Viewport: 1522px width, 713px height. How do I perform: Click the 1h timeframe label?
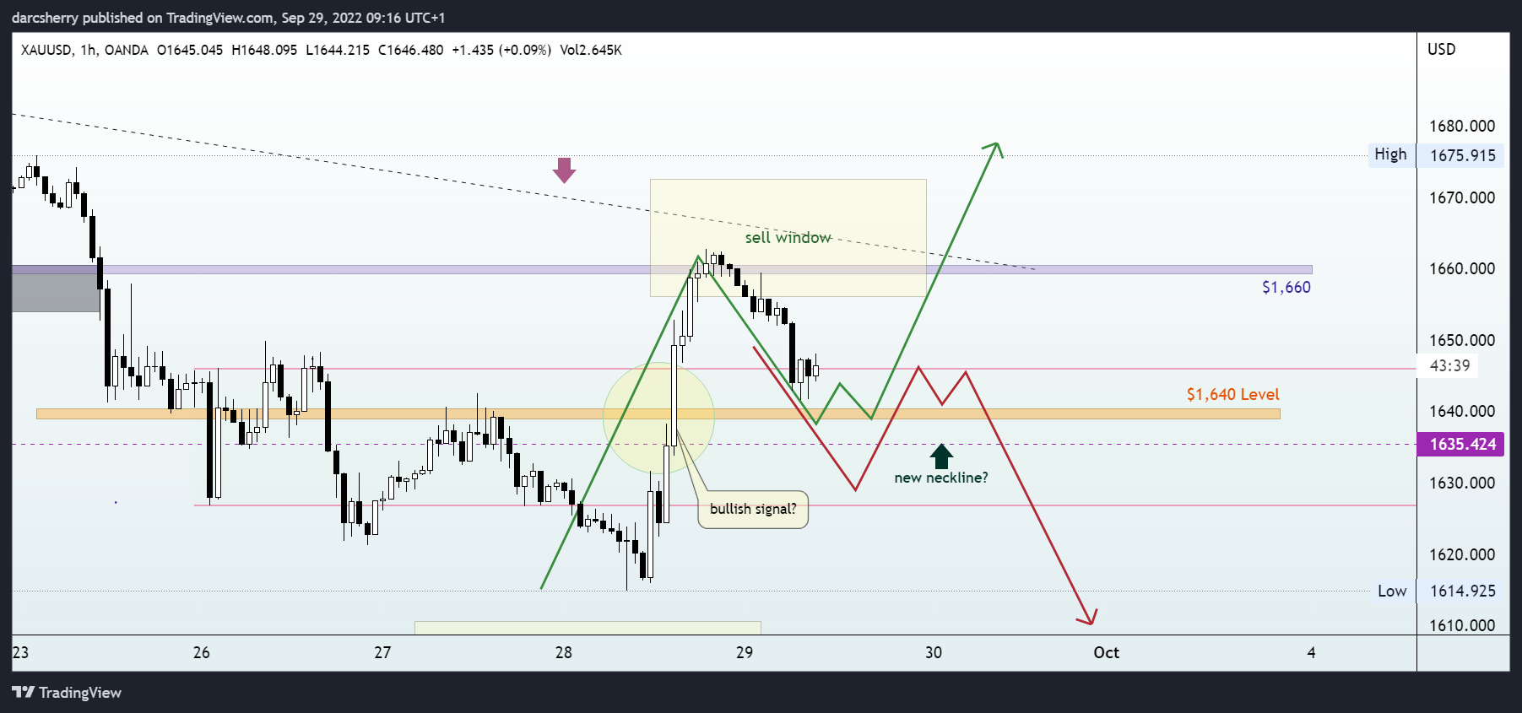(x=89, y=50)
